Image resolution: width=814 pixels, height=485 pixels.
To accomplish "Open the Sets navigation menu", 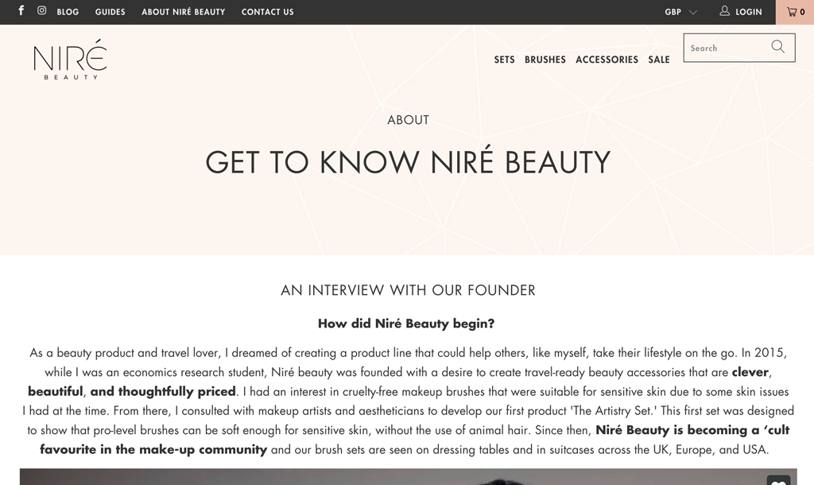I will (x=504, y=60).
